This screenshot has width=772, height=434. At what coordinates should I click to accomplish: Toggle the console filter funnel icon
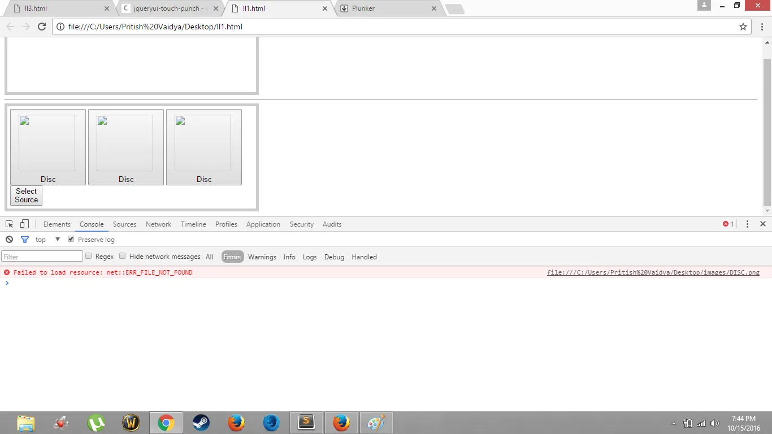pos(24,240)
